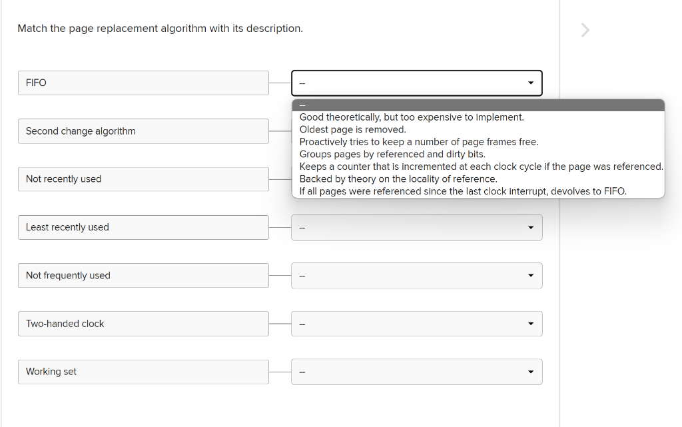Open the dropdown next to FIFO
The image size is (682, 427).
coord(416,83)
